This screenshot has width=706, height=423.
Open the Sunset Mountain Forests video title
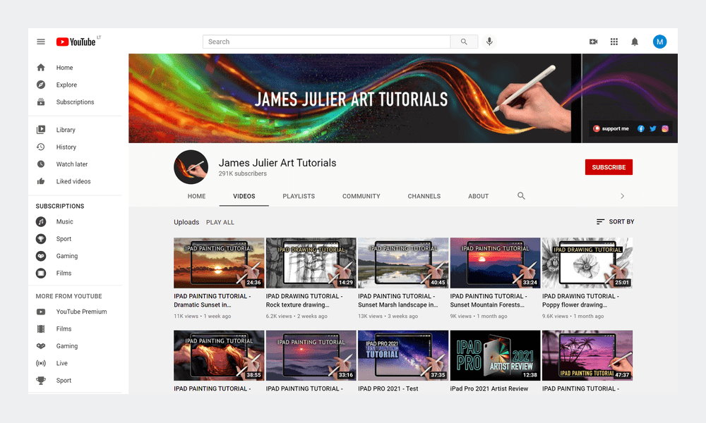489,300
